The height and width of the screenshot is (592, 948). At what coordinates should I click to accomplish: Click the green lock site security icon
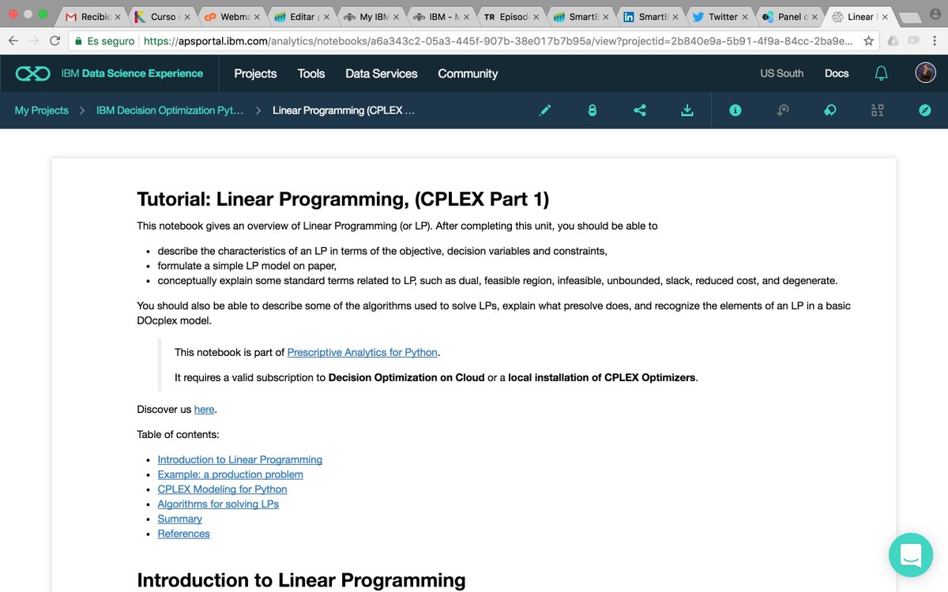(x=77, y=40)
